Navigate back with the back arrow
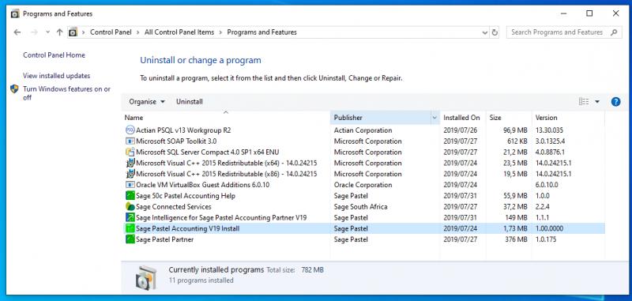 coord(17,32)
